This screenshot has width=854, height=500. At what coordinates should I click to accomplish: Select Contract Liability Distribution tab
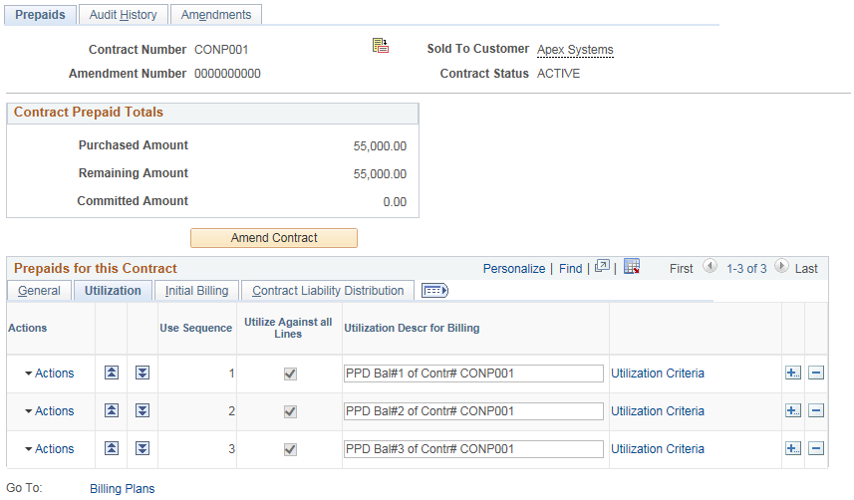point(328,290)
